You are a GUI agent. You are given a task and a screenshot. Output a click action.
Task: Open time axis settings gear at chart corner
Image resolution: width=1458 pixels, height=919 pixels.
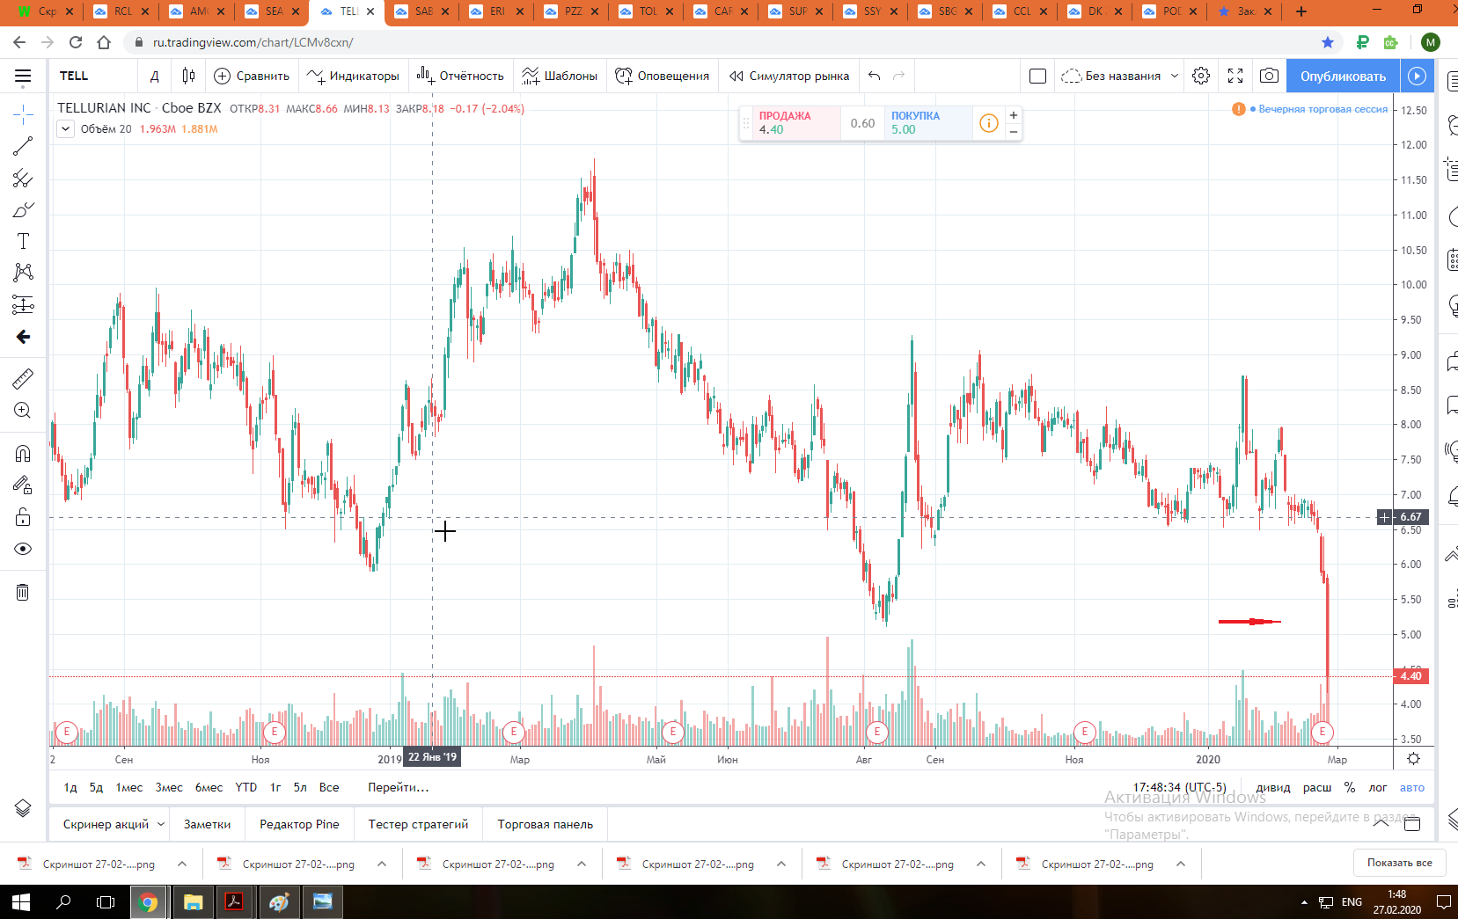click(1413, 759)
